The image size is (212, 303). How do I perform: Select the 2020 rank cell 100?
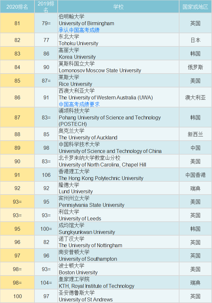17,296
